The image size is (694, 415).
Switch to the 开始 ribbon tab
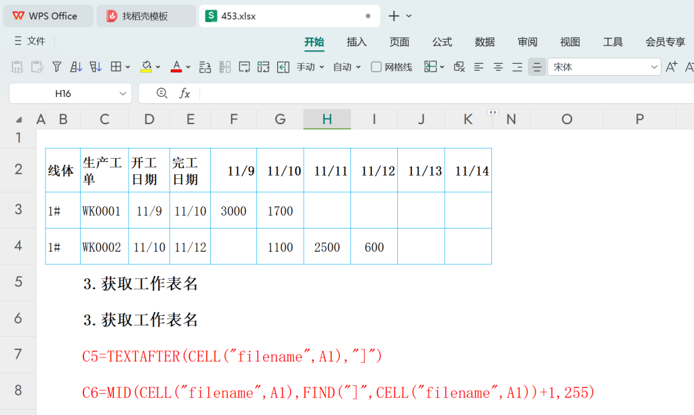coord(314,42)
